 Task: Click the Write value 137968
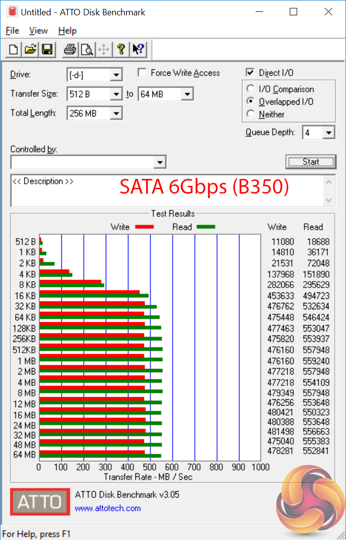pyautogui.click(x=281, y=275)
